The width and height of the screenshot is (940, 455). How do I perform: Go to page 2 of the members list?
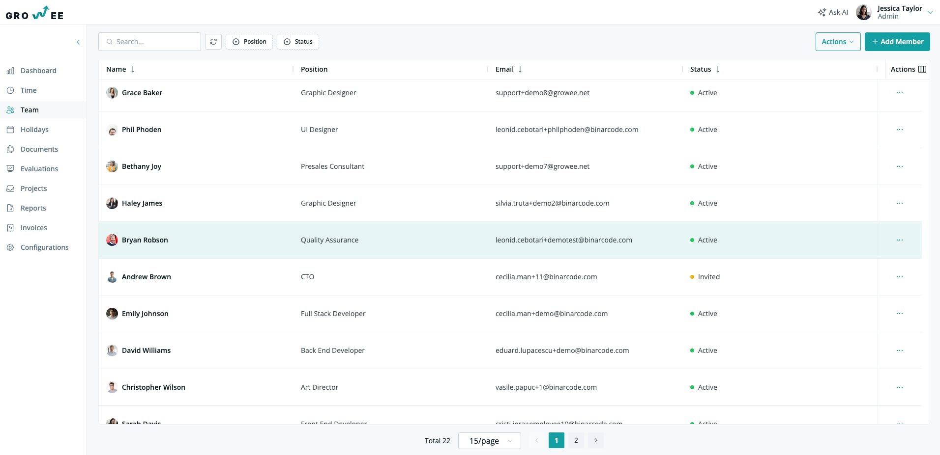(x=576, y=440)
